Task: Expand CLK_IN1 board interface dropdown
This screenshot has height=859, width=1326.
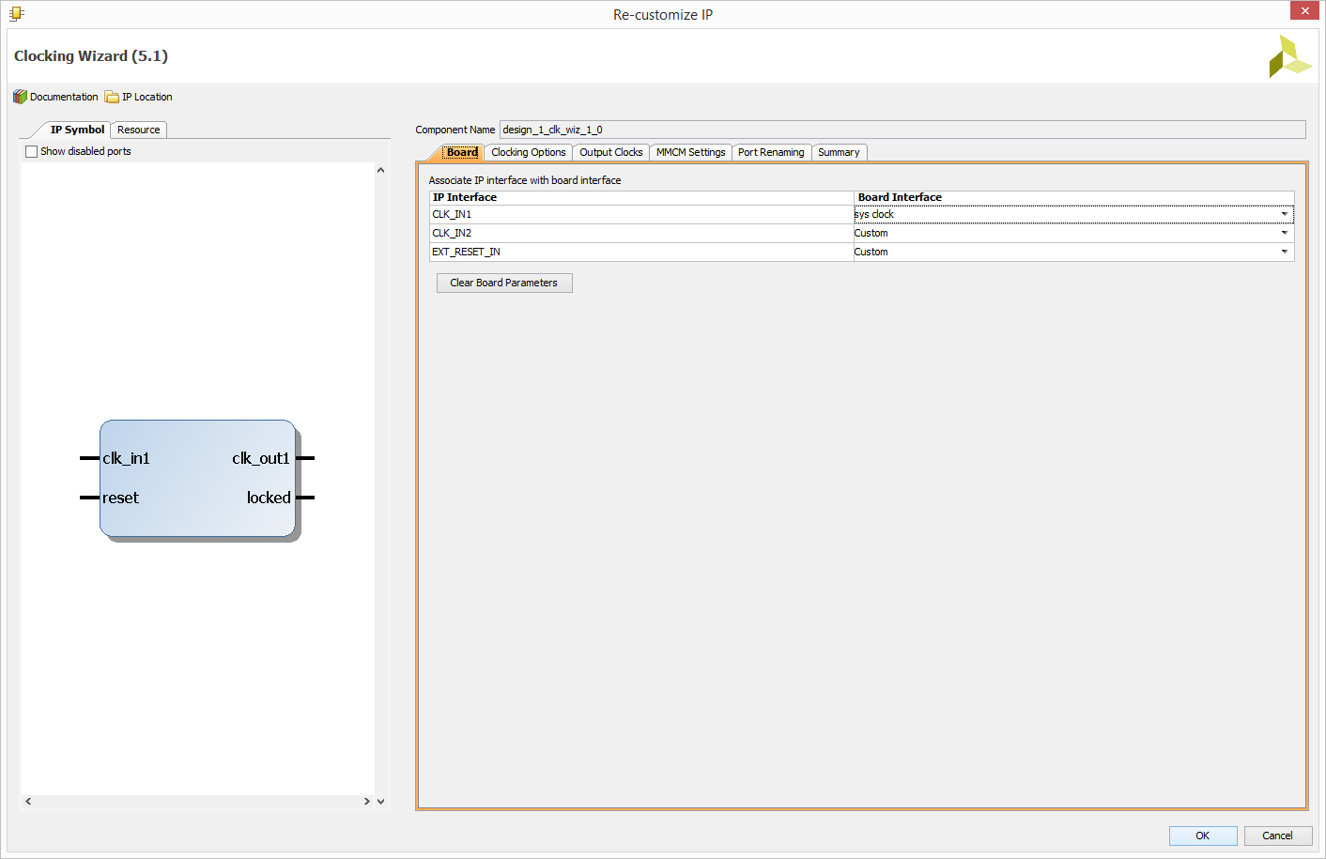Action: pyautogui.click(x=1284, y=214)
